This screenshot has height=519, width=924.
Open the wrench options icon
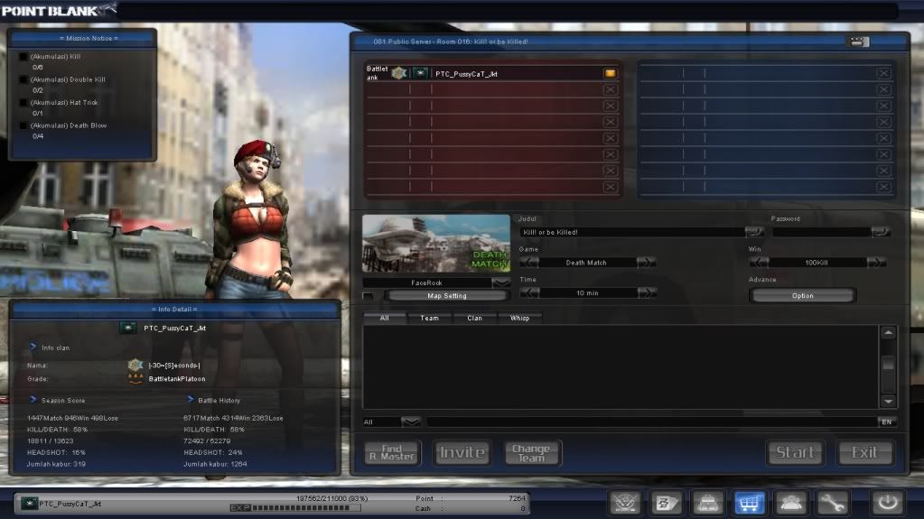coord(832,503)
